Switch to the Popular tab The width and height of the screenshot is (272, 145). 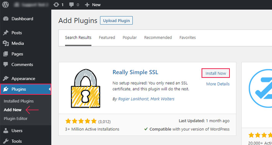point(129,38)
